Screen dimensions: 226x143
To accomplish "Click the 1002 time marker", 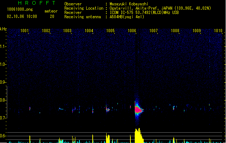I will point(46,31).
